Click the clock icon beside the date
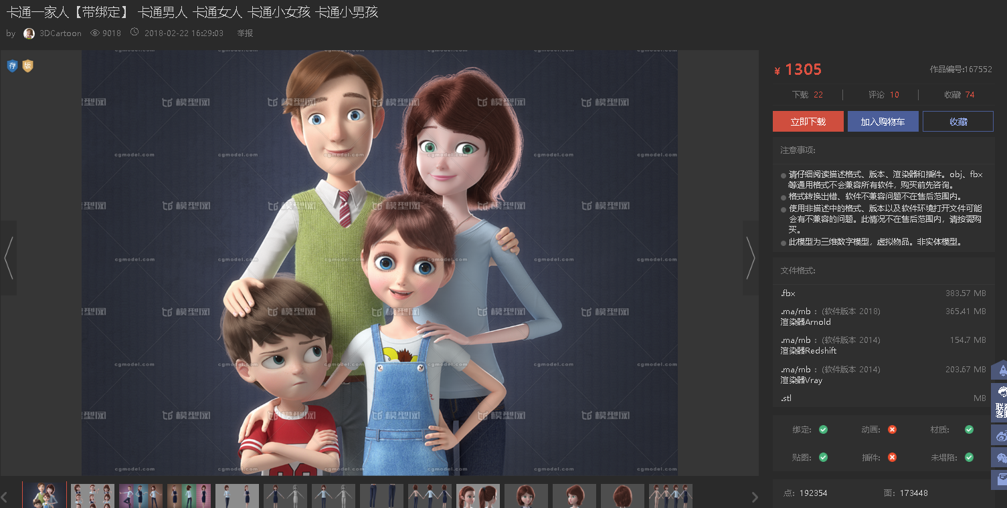The width and height of the screenshot is (1007, 508). click(x=134, y=32)
